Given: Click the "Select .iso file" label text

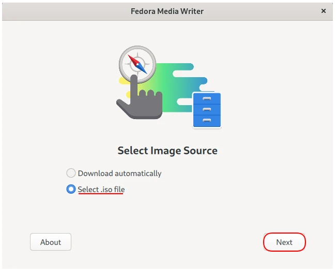Looking at the screenshot, I should pyautogui.click(x=101, y=190).
